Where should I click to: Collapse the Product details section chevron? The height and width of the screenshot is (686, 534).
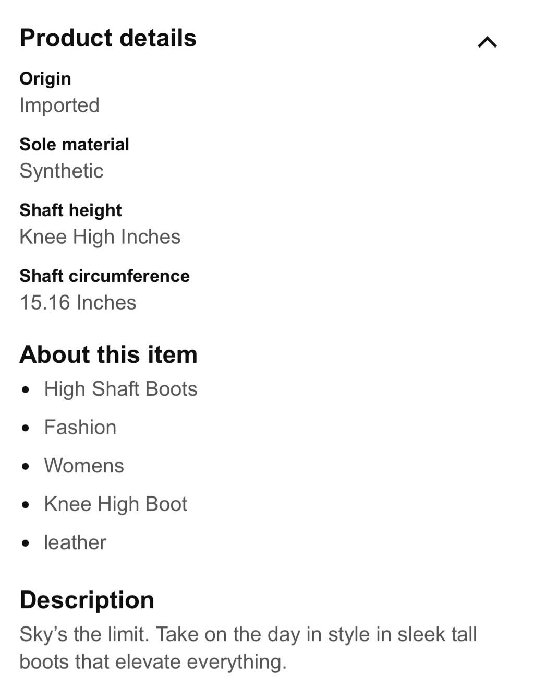[487, 42]
